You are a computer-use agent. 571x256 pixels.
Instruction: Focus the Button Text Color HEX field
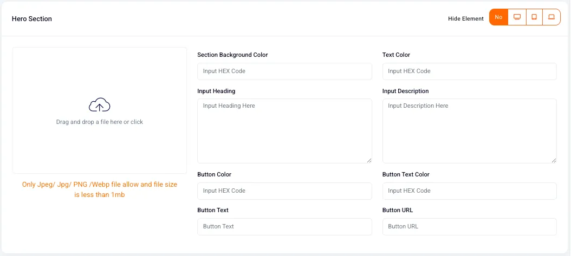(469, 191)
